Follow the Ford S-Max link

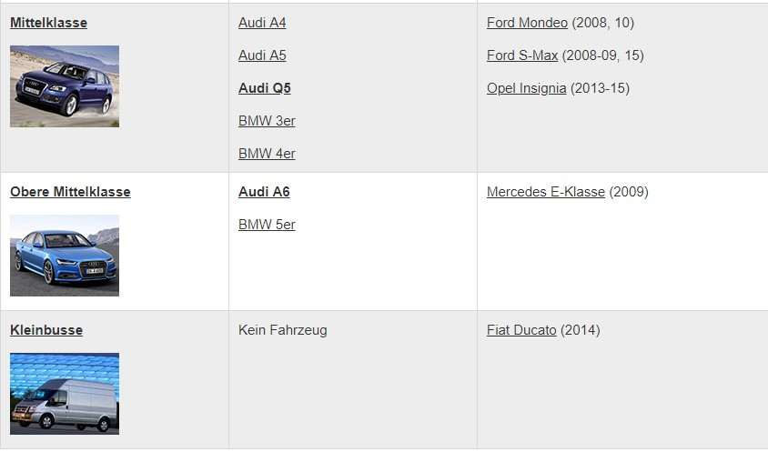tap(522, 55)
